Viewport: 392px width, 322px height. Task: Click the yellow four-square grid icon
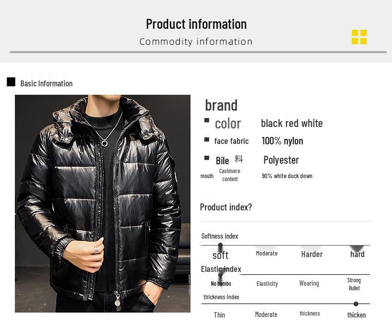(x=359, y=37)
